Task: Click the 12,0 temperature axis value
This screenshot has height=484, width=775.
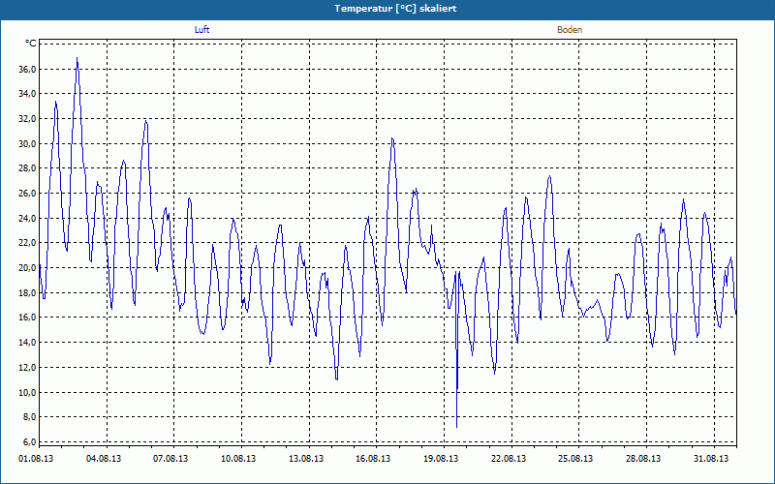Action: coord(28,368)
